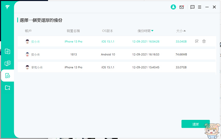Click the app logo at sidebar top
221x139 pixels.
coord(7,8)
